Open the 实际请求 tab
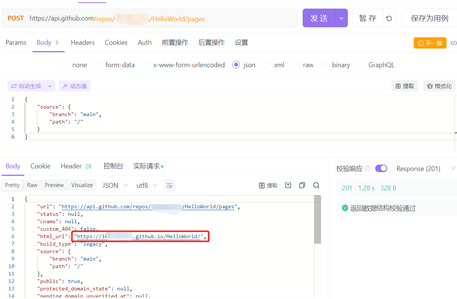Image resolution: width=457 pixels, height=299 pixels. 146,166
